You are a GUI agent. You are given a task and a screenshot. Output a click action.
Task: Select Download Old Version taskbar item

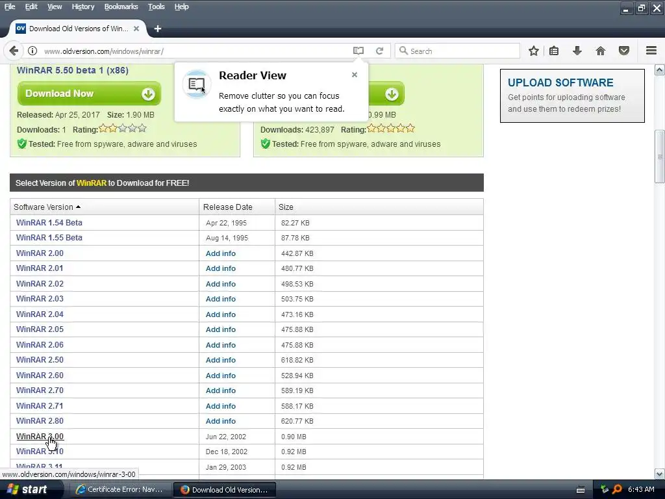[225, 490]
